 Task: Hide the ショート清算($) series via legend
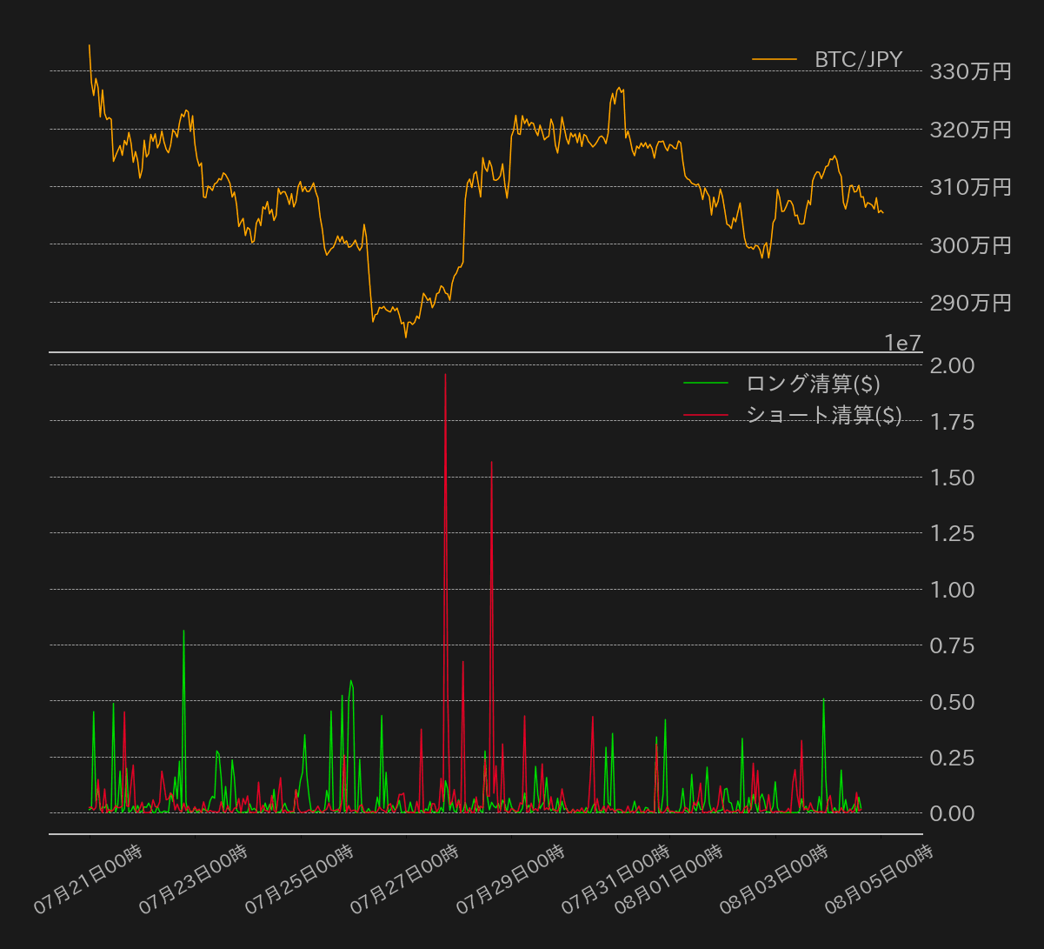[823, 416]
